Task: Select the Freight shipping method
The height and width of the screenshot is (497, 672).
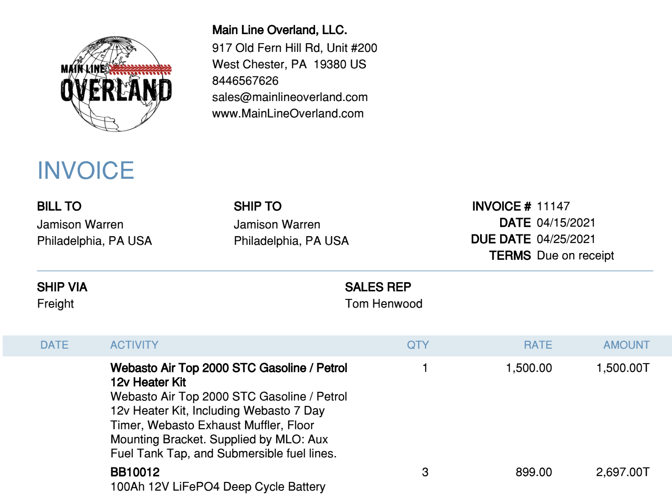Action: 55,304
